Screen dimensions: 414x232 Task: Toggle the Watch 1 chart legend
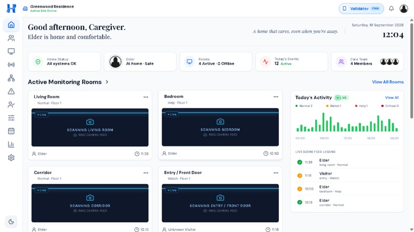[333, 106]
